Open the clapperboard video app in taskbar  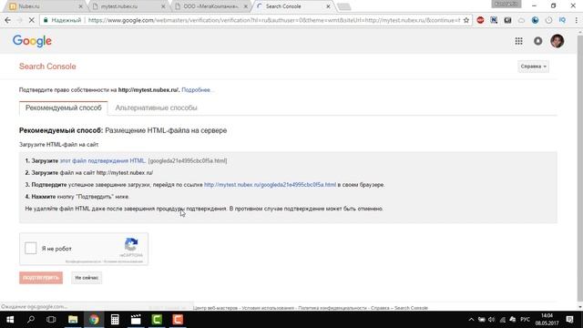click(136, 320)
